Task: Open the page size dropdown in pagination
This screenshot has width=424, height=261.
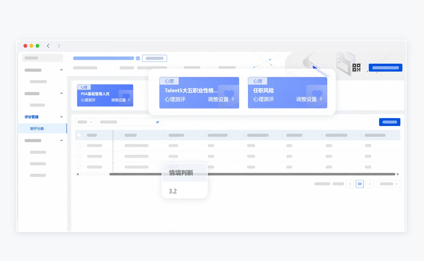Action: click(389, 184)
